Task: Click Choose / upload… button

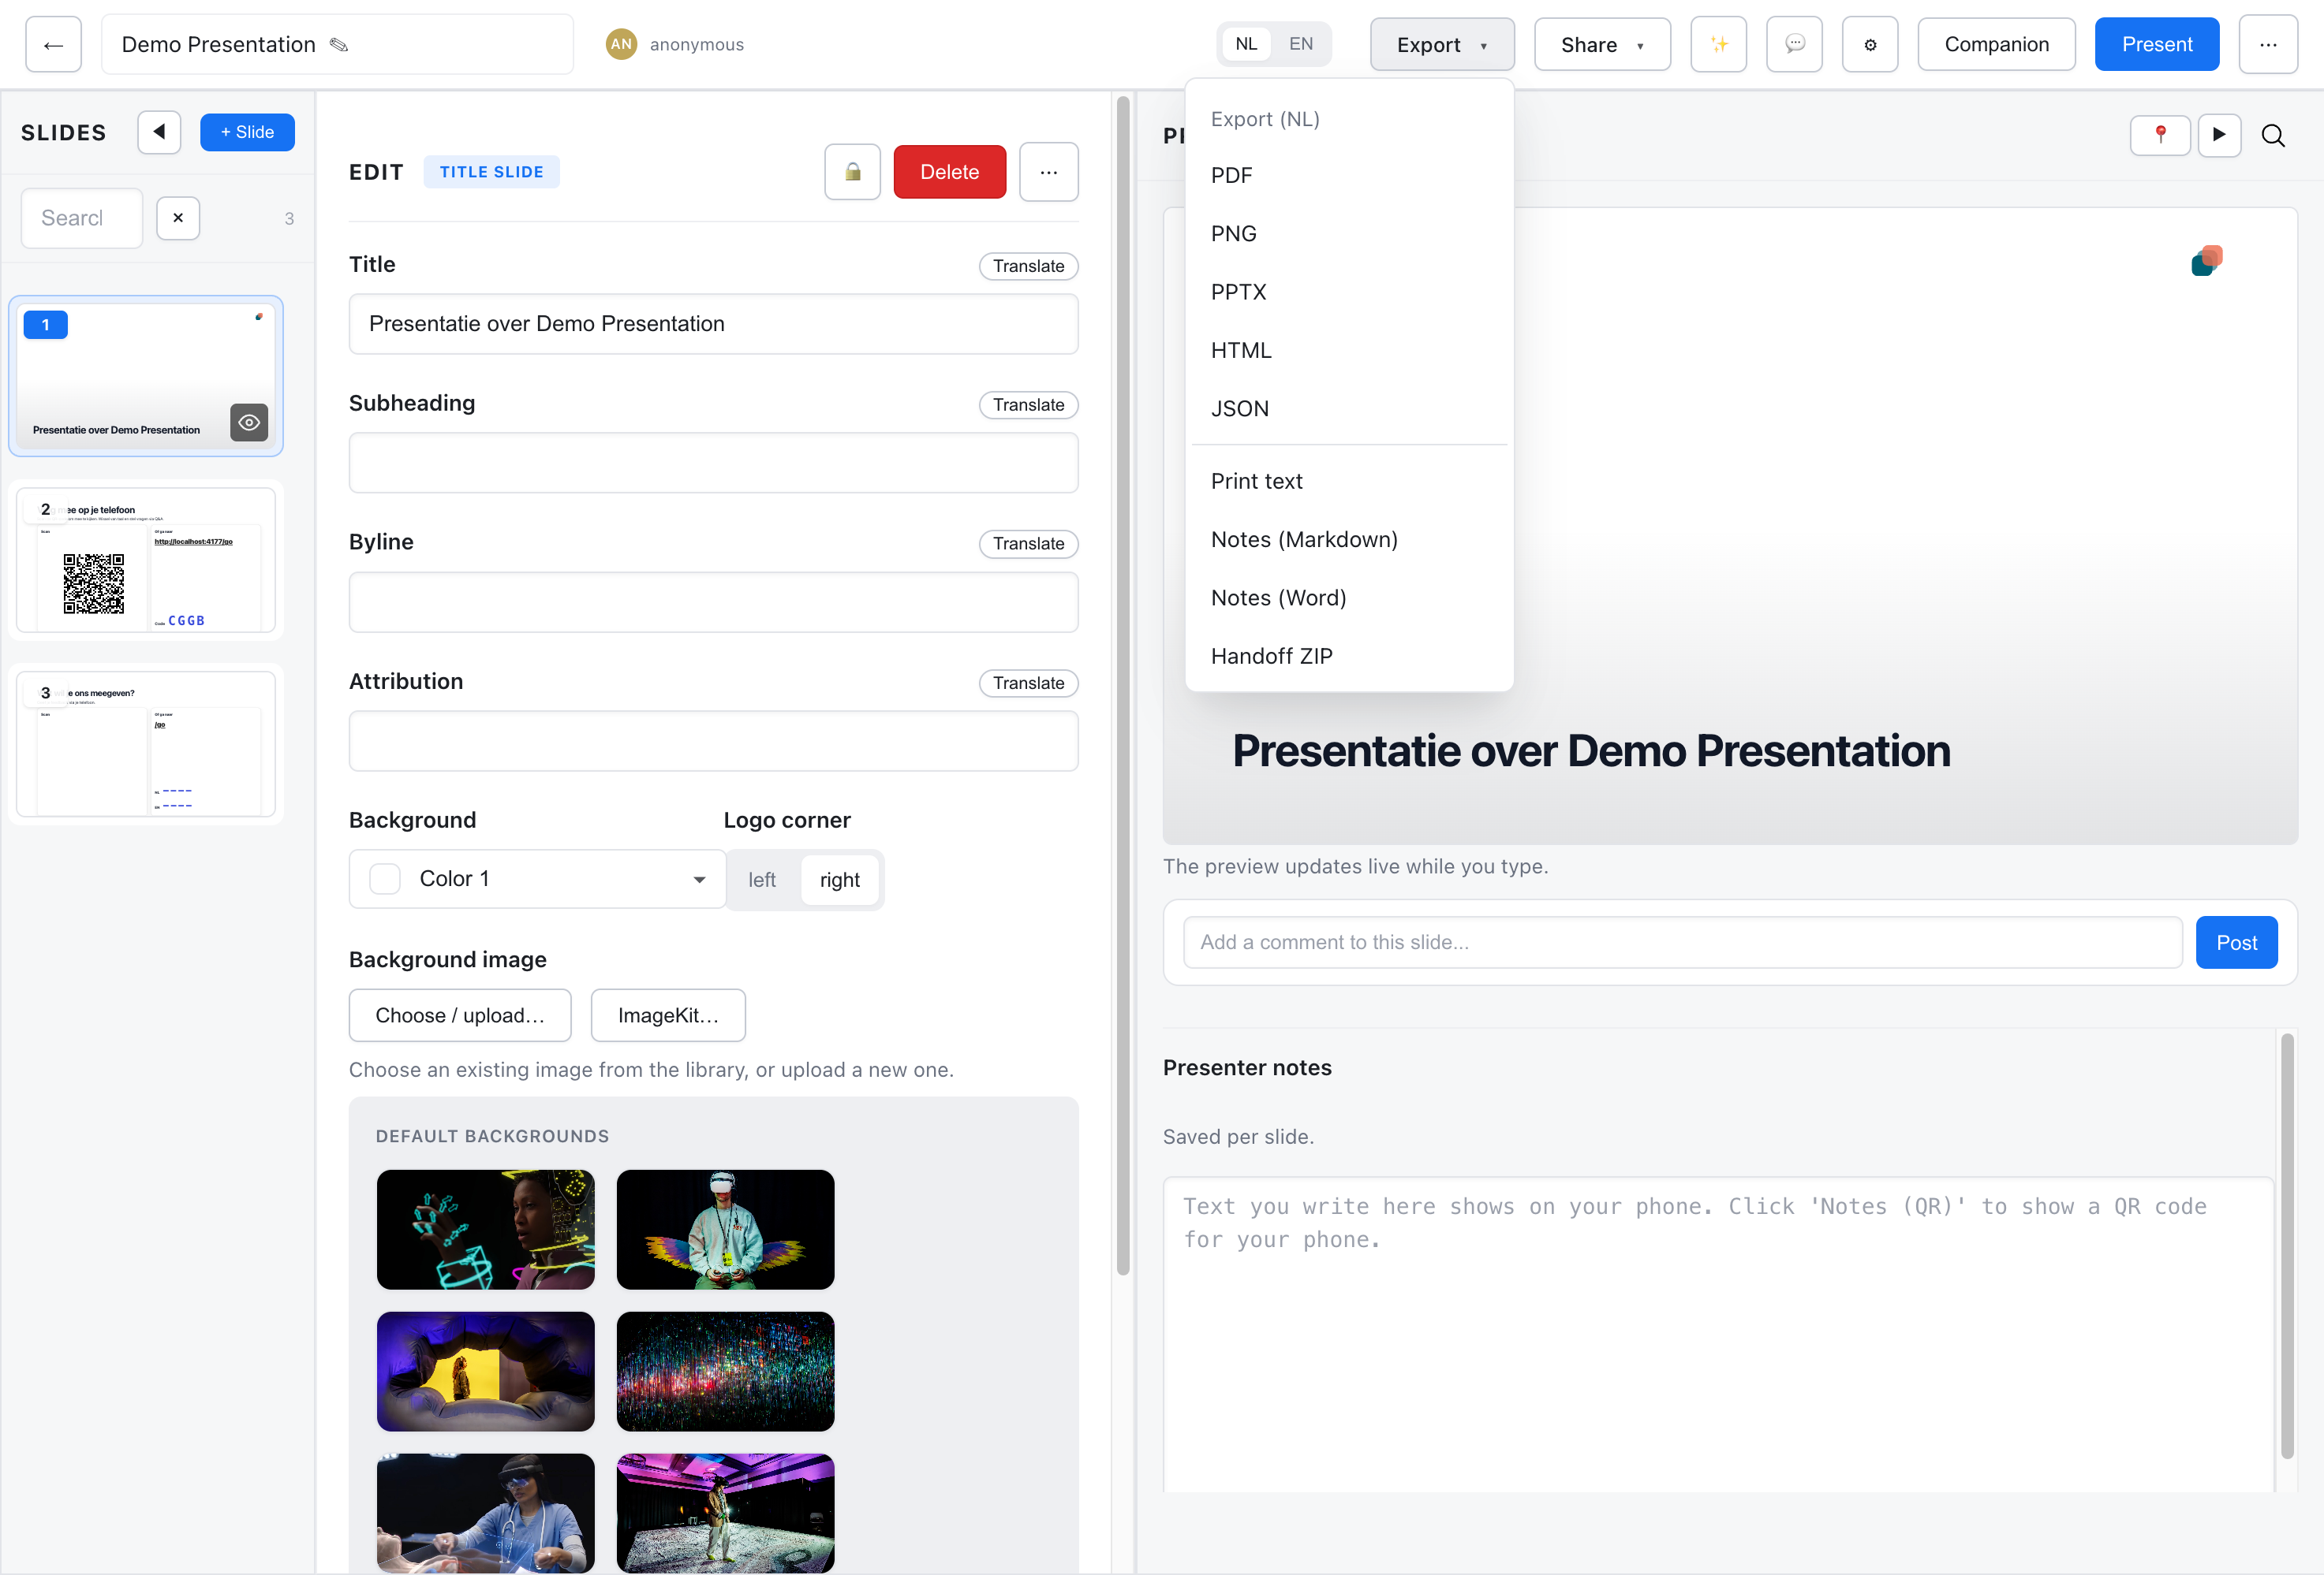Action: point(460,1015)
